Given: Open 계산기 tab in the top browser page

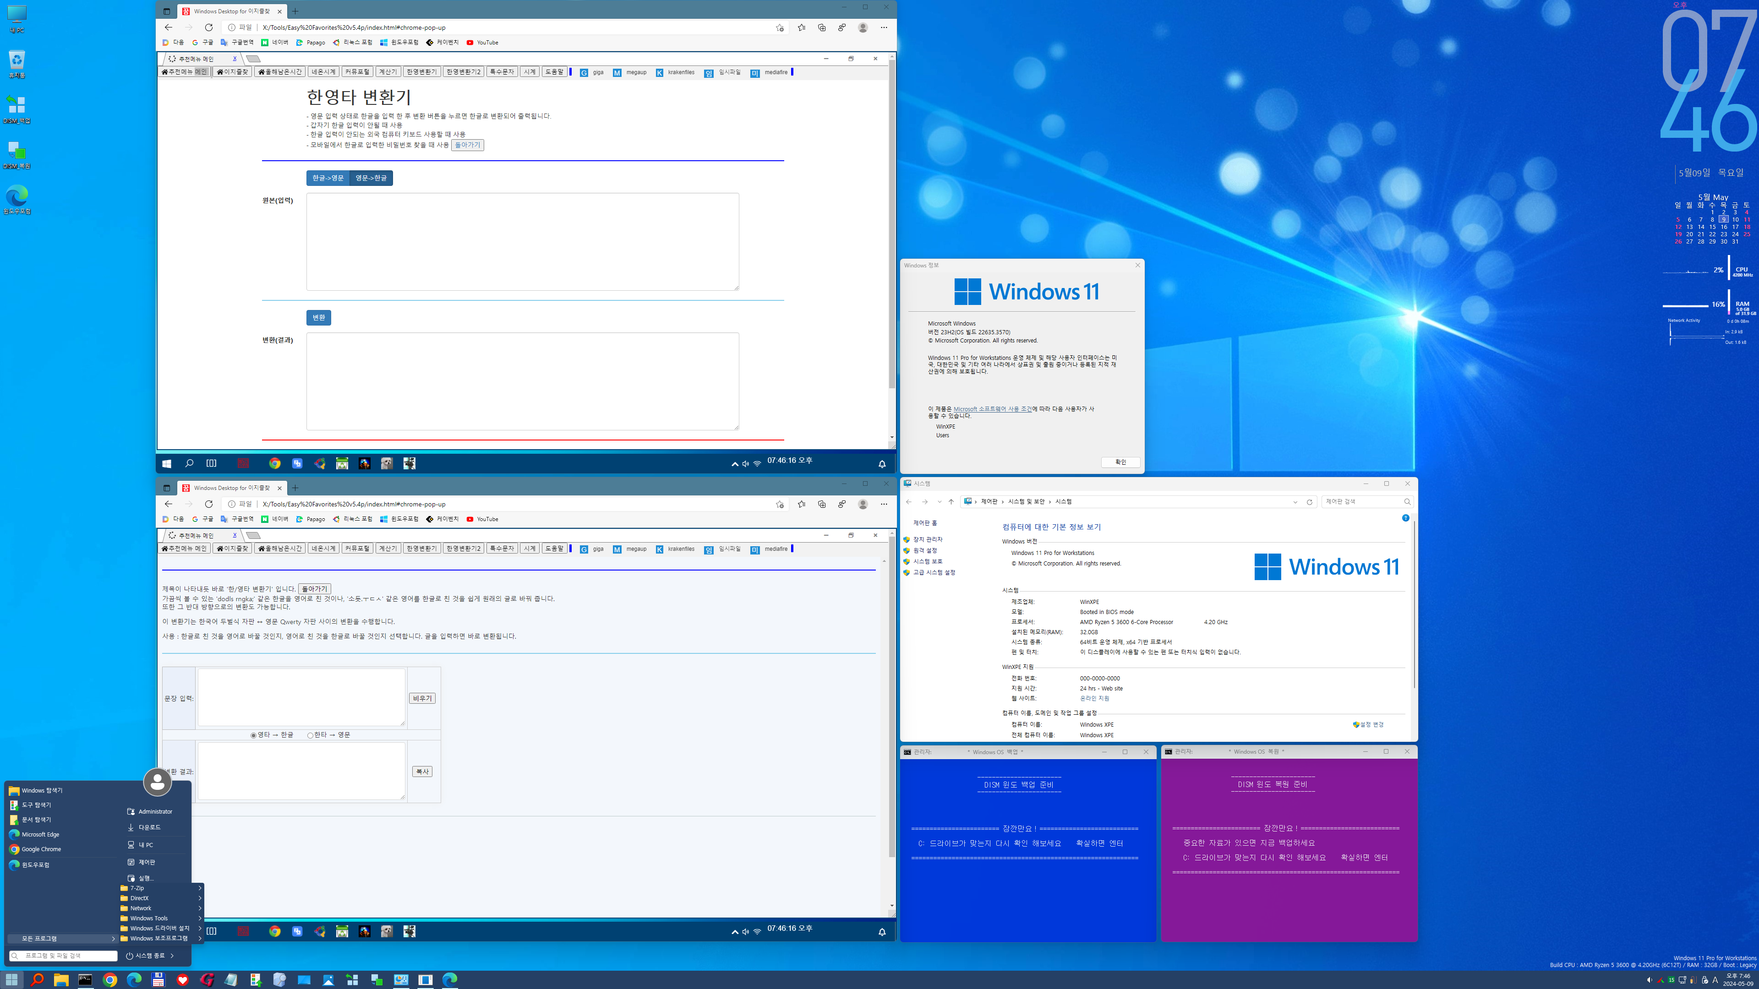Looking at the screenshot, I should pos(388,72).
